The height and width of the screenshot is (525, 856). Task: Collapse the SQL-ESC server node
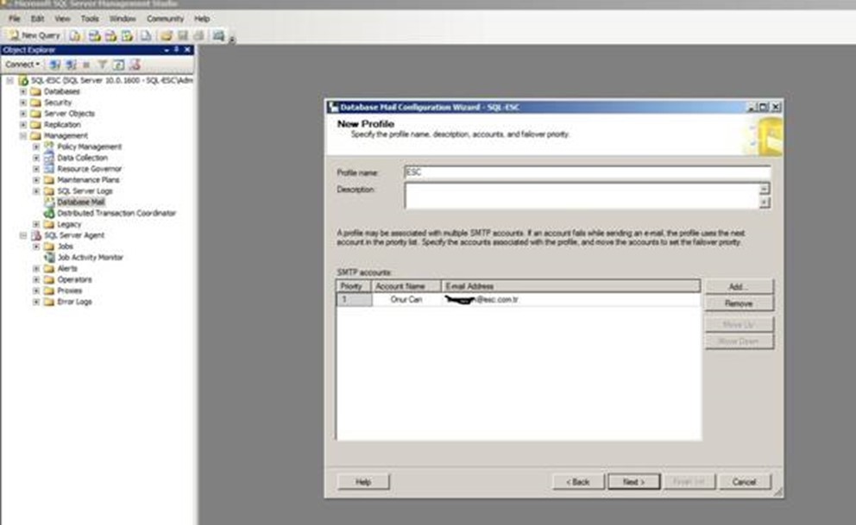click(x=9, y=81)
